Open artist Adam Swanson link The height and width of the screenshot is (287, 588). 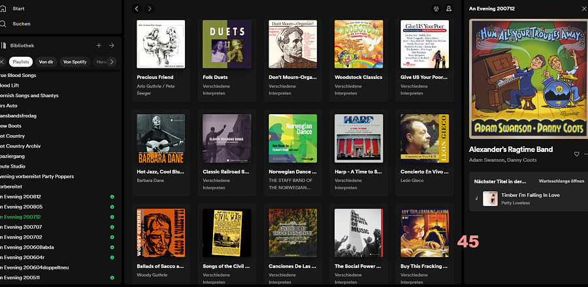click(x=486, y=160)
